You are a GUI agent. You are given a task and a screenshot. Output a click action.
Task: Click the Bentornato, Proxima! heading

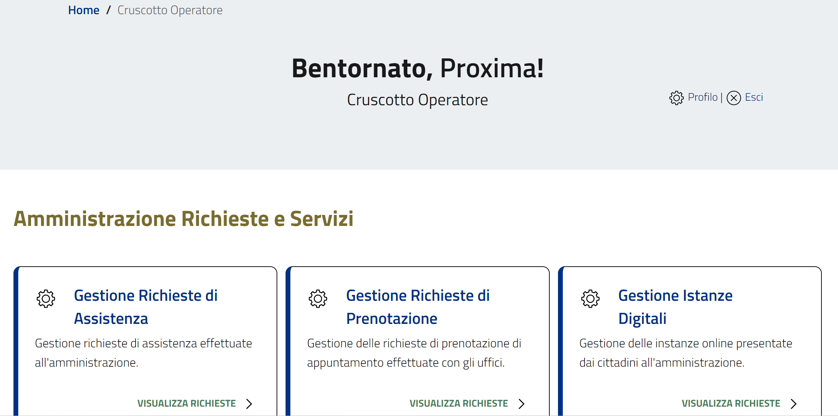pos(418,68)
